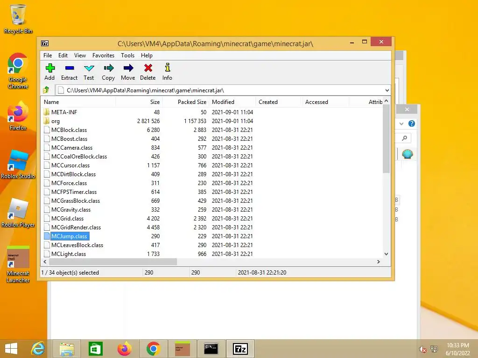This screenshot has width=478, height=358.
Task: Select MCCamera.class row
Action: (x=212, y=148)
